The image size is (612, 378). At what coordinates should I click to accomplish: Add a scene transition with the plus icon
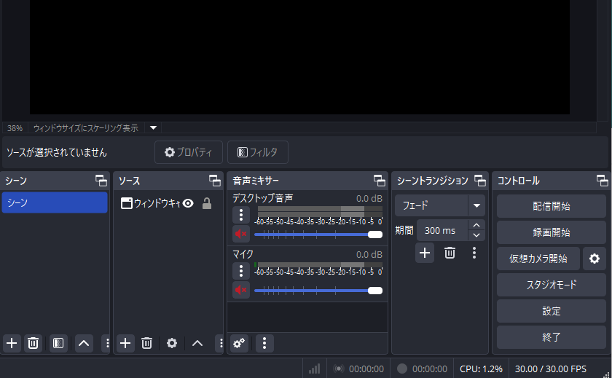pyautogui.click(x=425, y=253)
